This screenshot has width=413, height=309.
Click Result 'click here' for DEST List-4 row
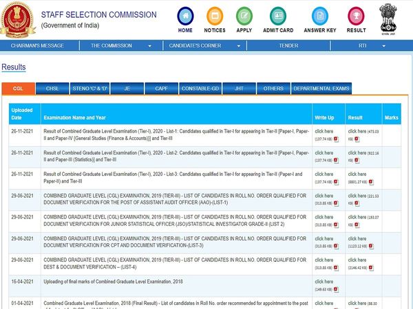point(357,260)
